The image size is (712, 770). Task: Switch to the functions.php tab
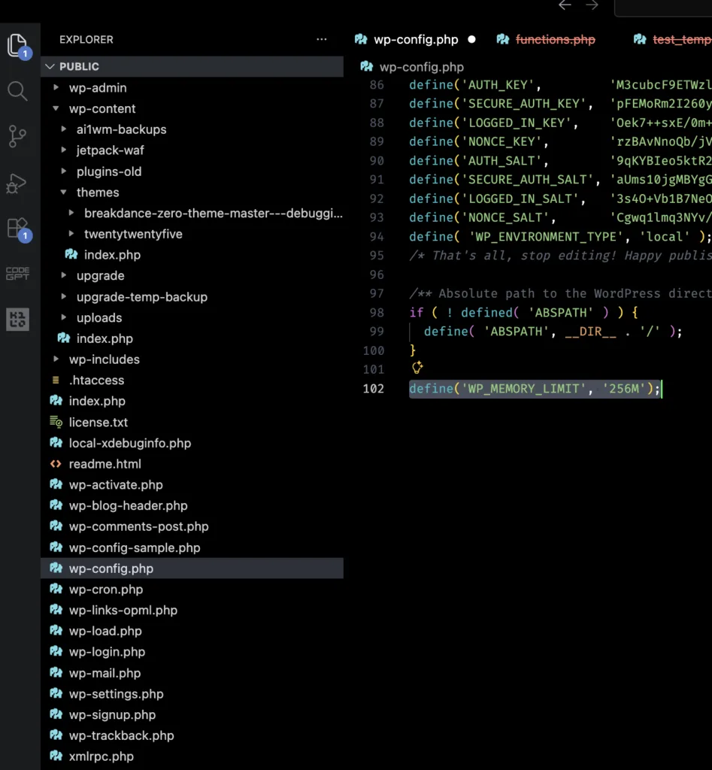pyautogui.click(x=555, y=39)
